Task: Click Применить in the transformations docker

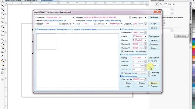Action: click(x=181, y=36)
